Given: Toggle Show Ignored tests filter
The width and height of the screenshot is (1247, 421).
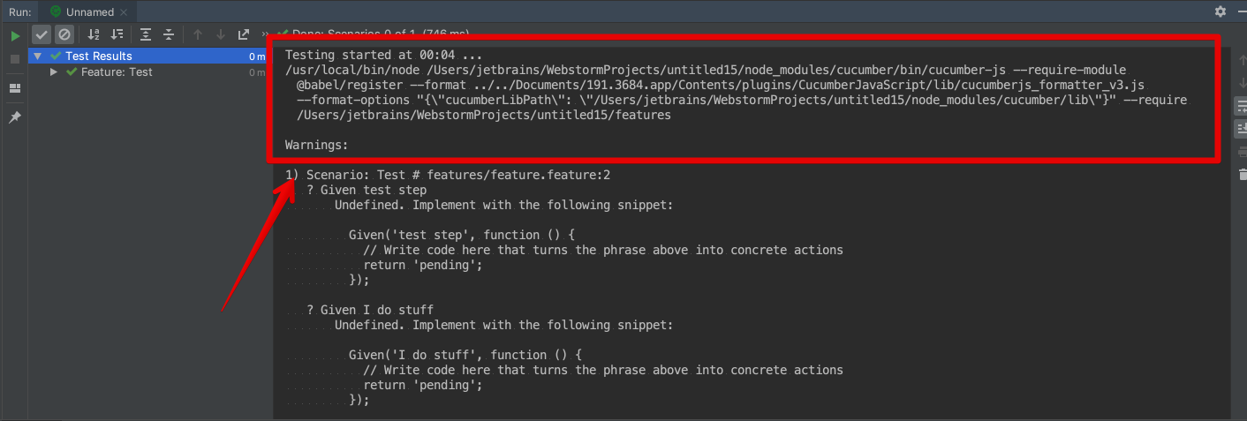Looking at the screenshot, I should click(x=64, y=34).
